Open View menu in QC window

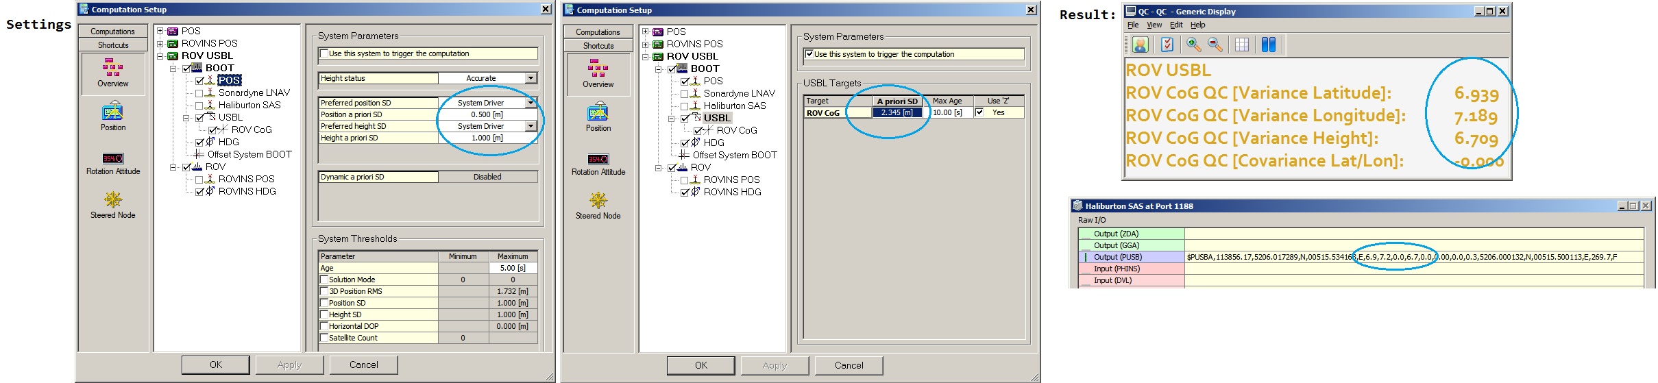[1155, 25]
